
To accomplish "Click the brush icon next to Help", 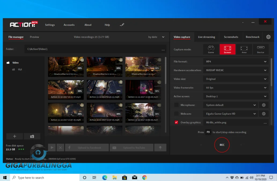I will 122,25.
